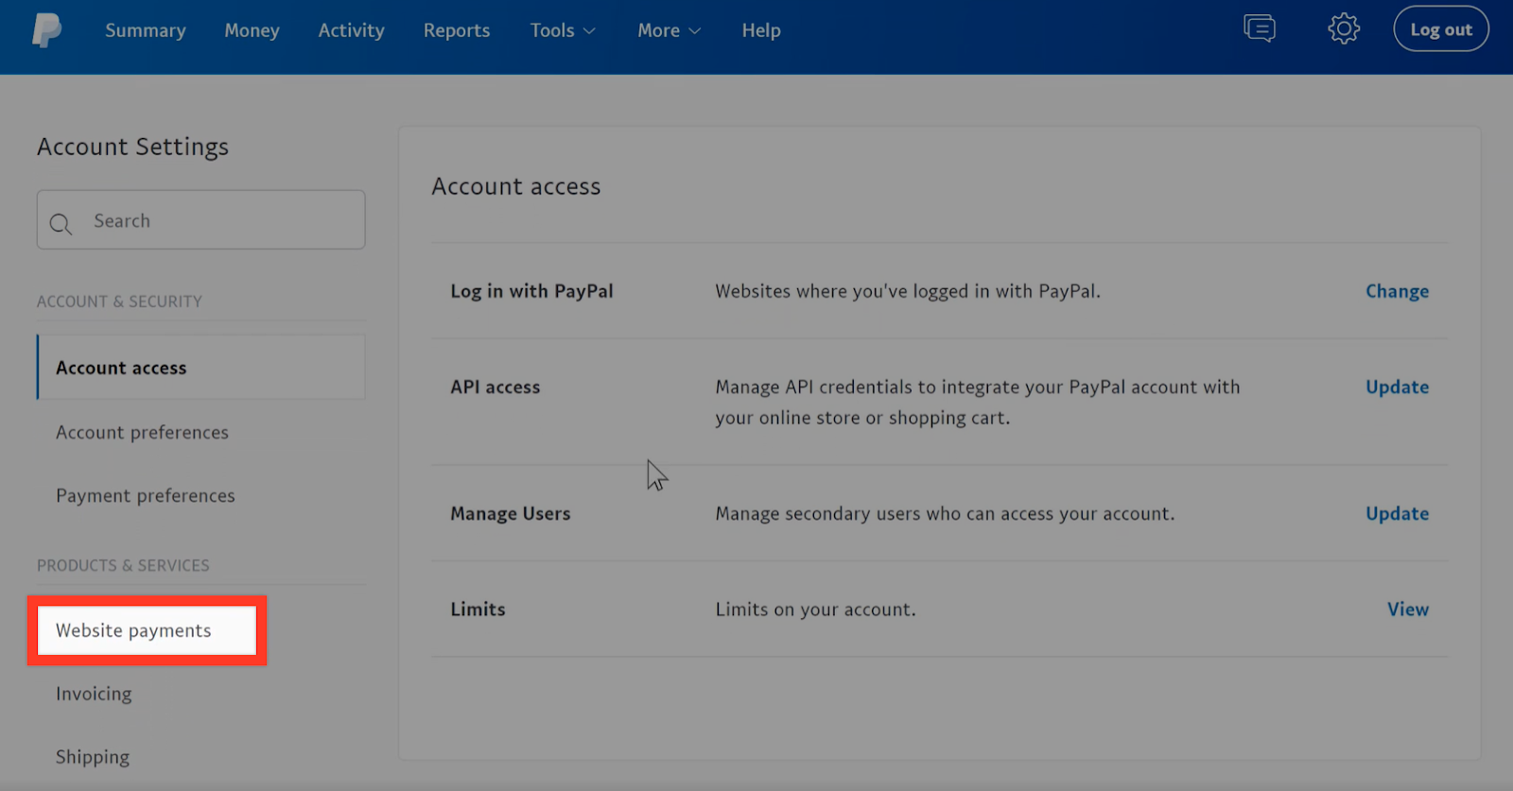The width and height of the screenshot is (1513, 791).
Task: Select Account access in sidebar
Action: (x=201, y=368)
